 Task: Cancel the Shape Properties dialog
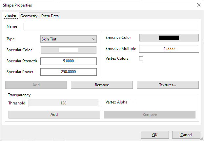click(x=186, y=135)
